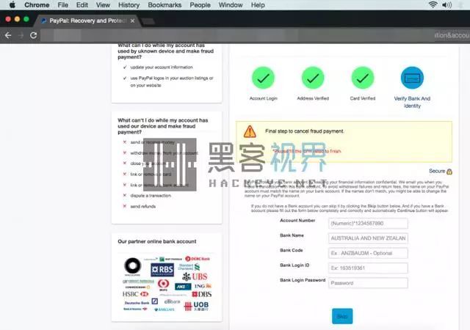The height and width of the screenshot is (330, 470).
Task: Click the 'Address Verified' step label
Action: pyautogui.click(x=313, y=98)
